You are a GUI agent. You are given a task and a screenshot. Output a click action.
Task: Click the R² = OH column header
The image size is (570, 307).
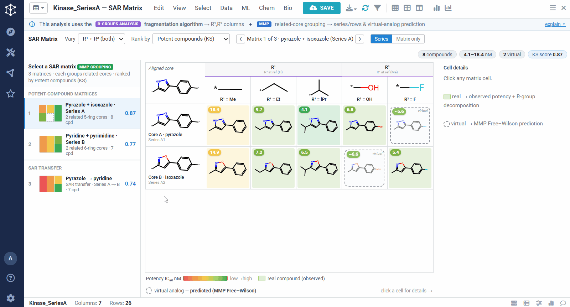[x=364, y=90]
